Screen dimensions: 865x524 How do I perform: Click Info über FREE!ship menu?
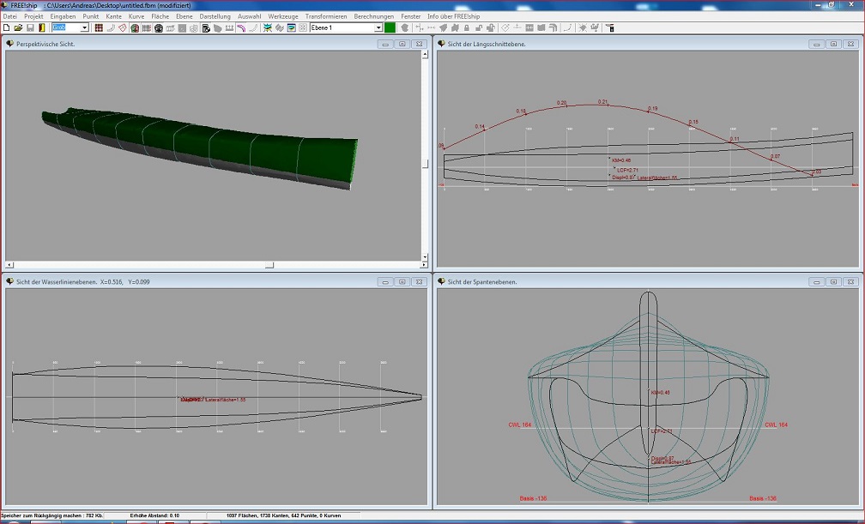click(x=456, y=16)
